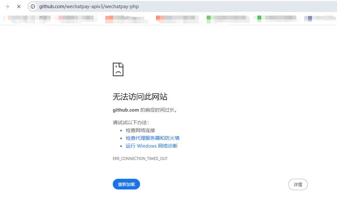Click the 重新加载 reload button

click(126, 184)
